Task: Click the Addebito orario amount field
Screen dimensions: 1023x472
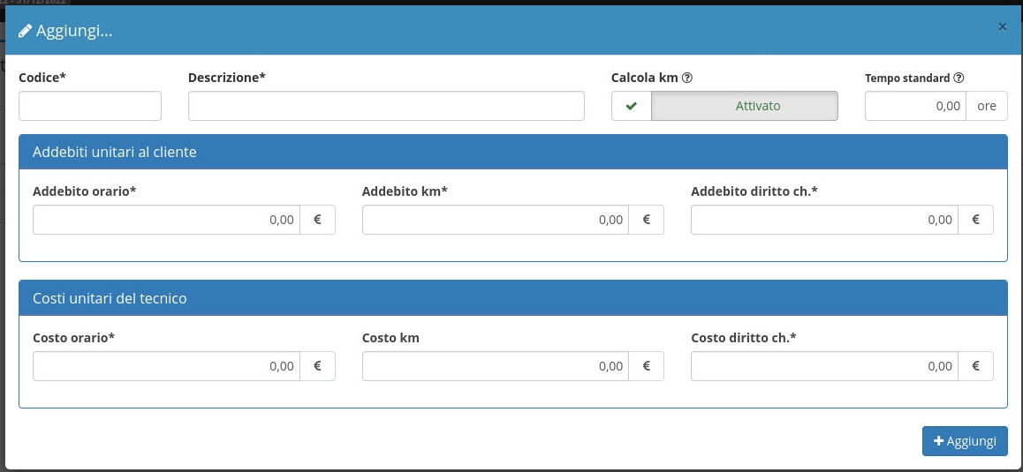Action: click(166, 220)
